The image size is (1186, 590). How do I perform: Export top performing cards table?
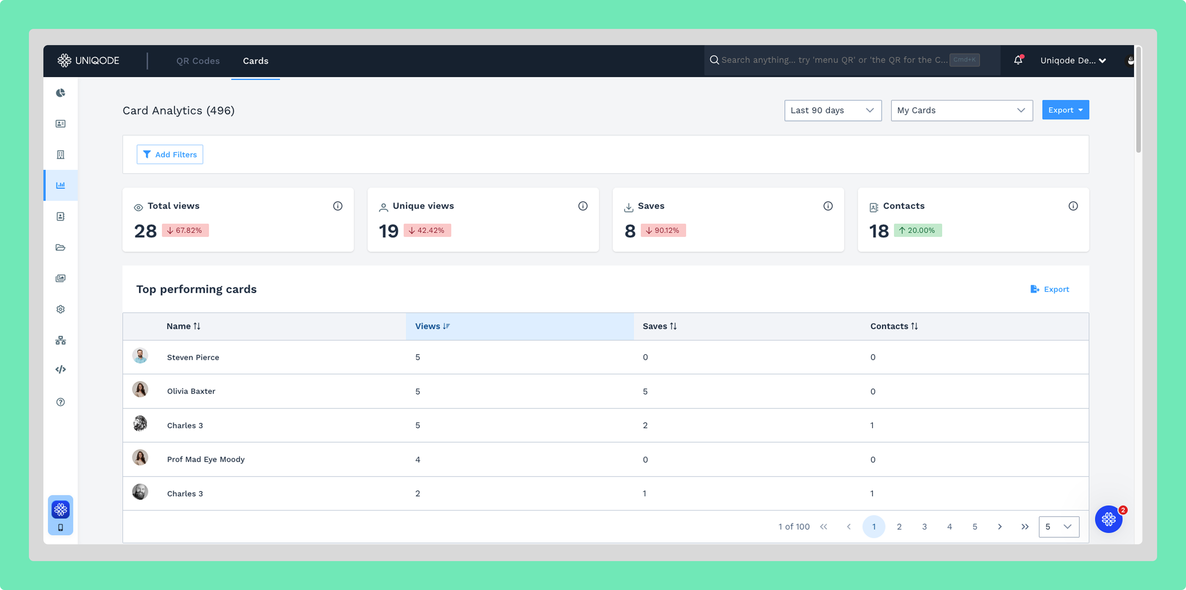point(1049,289)
